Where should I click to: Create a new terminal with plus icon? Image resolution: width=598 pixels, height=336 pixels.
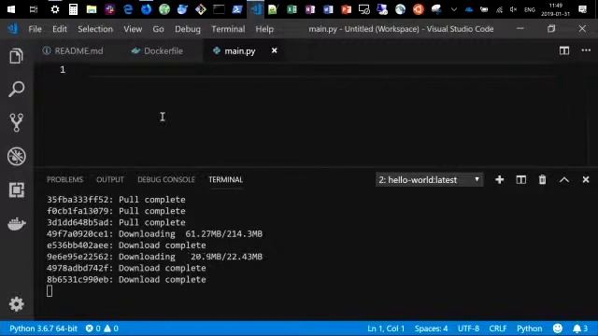click(499, 179)
